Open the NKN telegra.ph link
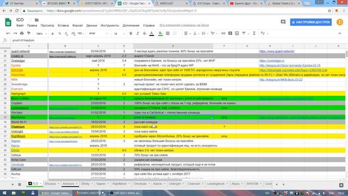Viewport: 348px width, 196px height. [x=281, y=79]
